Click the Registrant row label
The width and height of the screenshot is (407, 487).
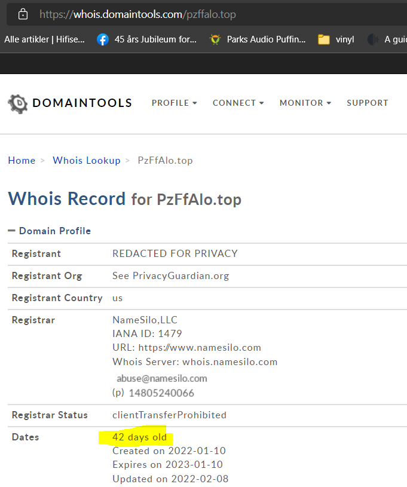[x=36, y=253]
